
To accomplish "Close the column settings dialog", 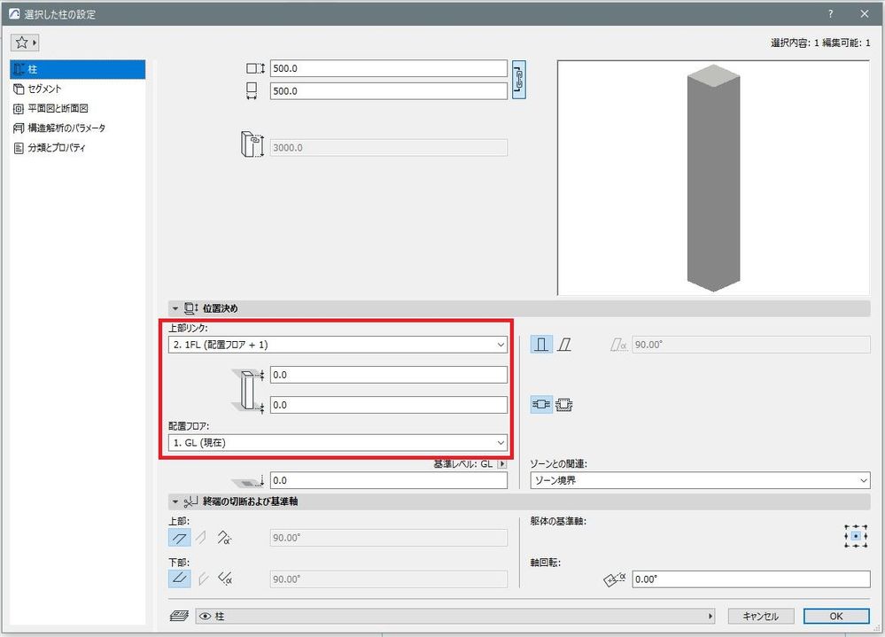I will (x=864, y=14).
